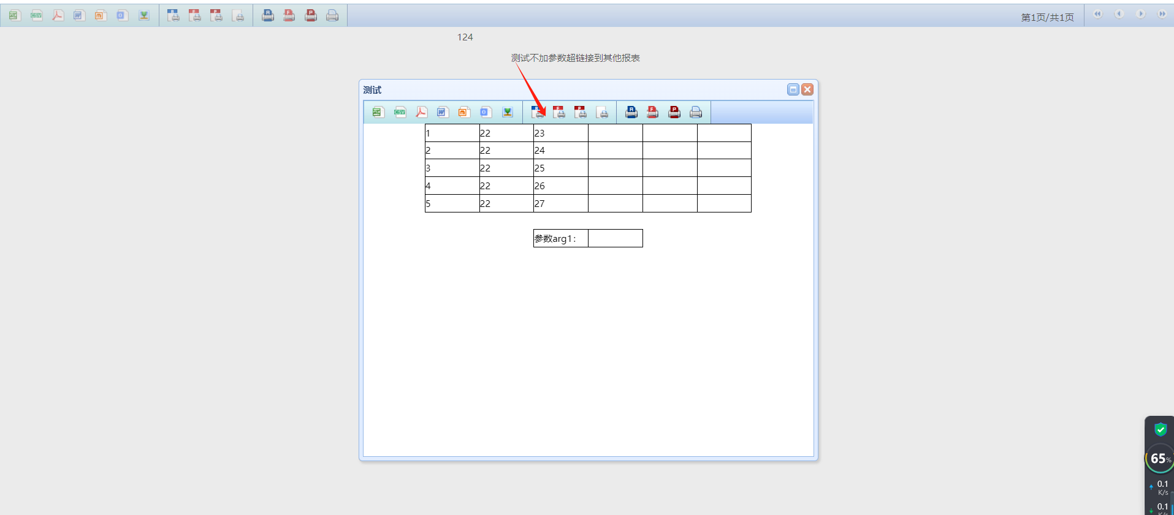Maximize the 测试 dialog window
This screenshot has width=1174, height=515.
pos(793,89)
